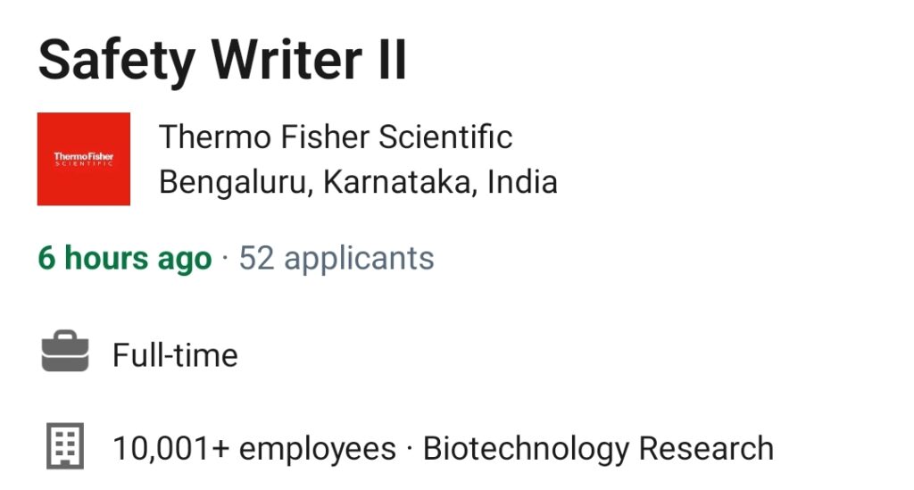
Task: Open the Safety Writer II job title
Action: [x=222, y=60]
